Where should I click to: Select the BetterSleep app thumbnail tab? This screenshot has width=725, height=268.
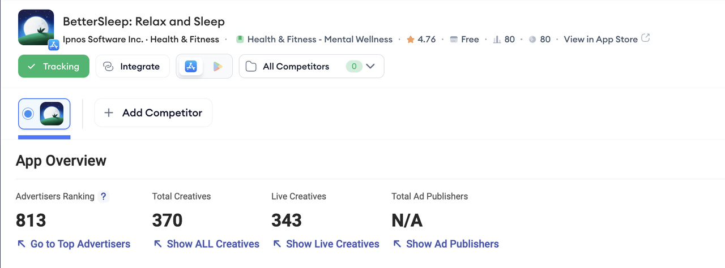(52, 114)
